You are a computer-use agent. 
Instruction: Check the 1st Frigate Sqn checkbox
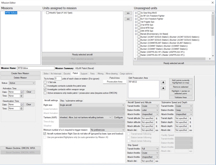click(x=139, y=22)
